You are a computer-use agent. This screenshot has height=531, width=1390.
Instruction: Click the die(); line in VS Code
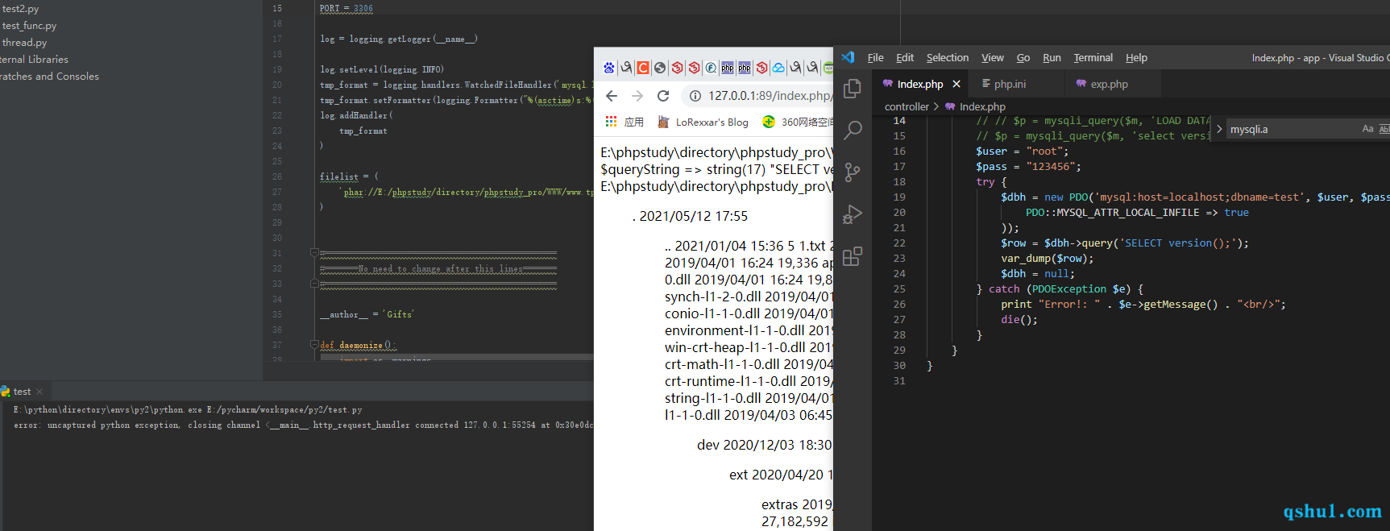tap(1019, 320)
